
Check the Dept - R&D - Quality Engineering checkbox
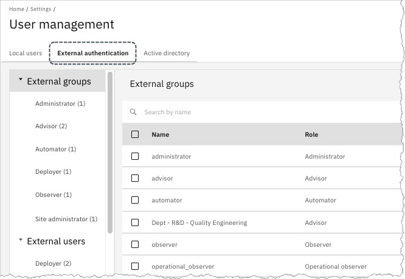pos(135,222)
